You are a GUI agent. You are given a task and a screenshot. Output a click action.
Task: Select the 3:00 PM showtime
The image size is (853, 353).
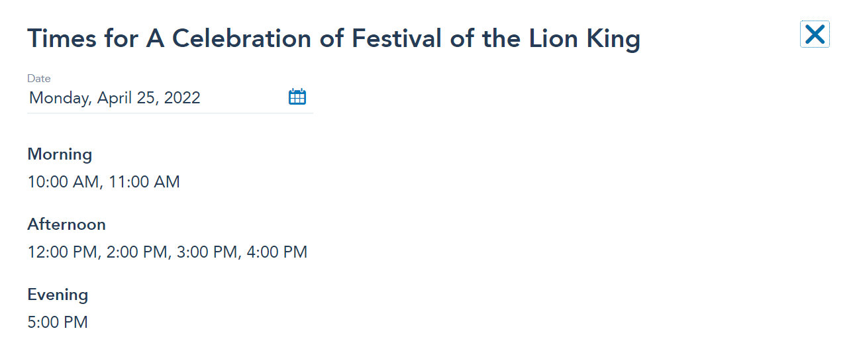coord(207,252)
